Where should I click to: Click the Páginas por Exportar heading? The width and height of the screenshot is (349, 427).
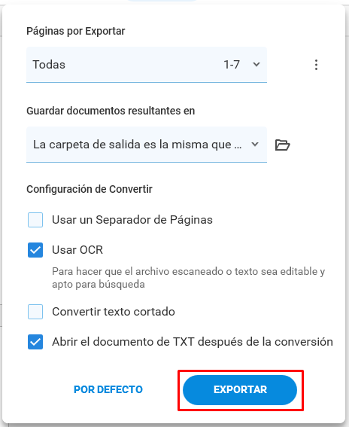tap(76, 31)
